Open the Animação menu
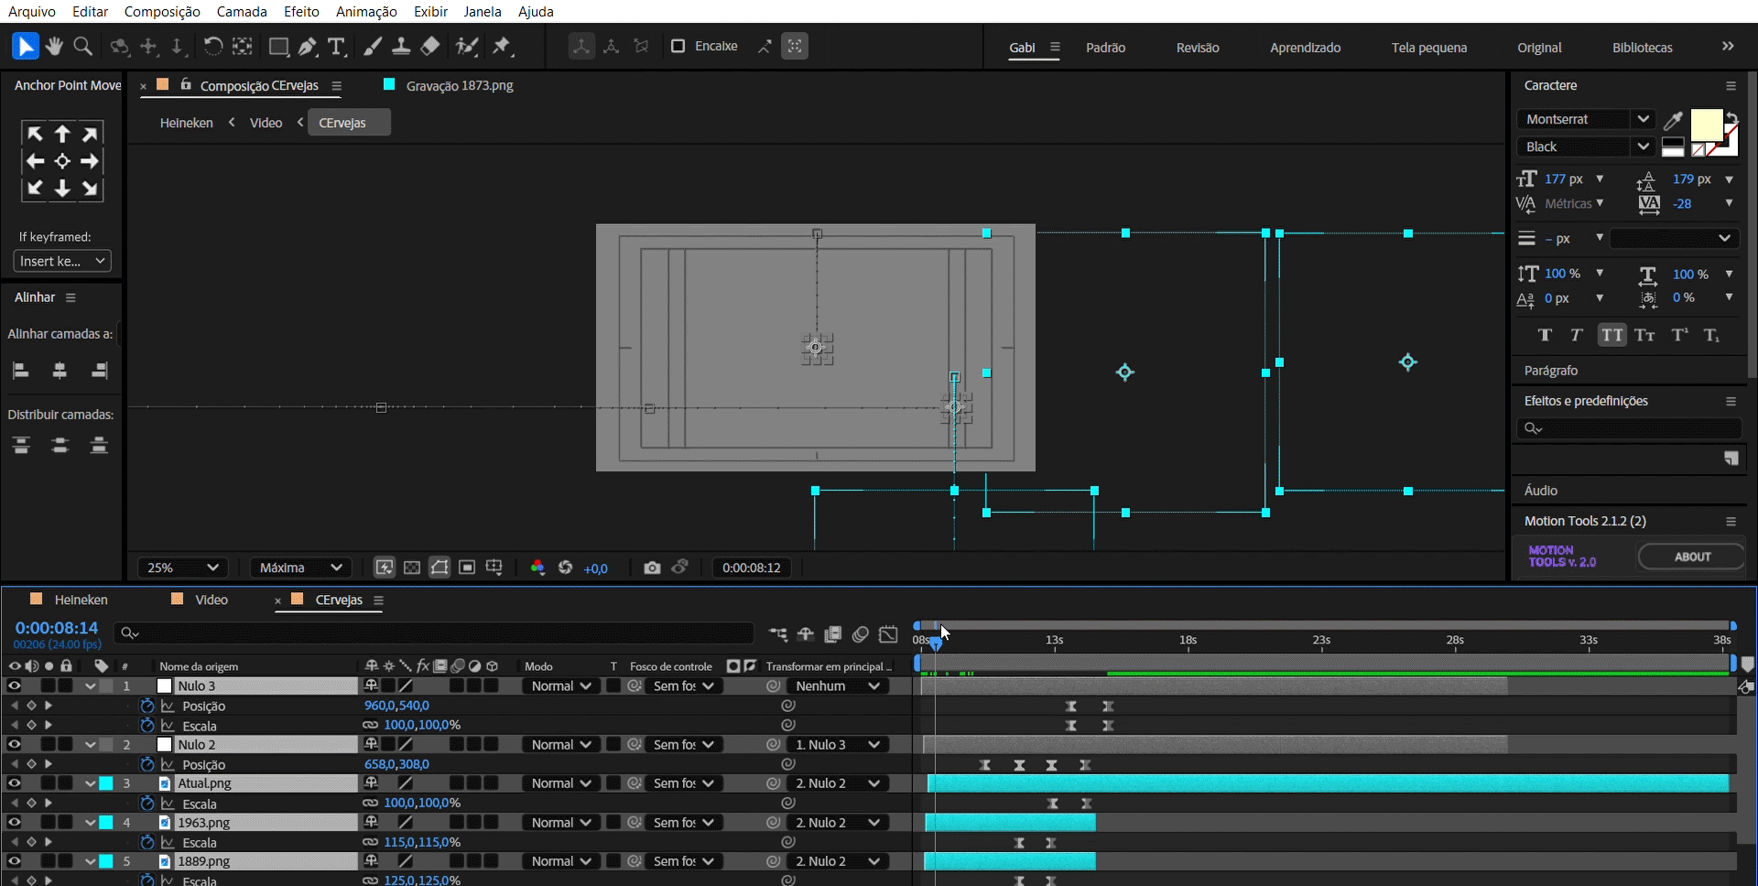Screen dimensions: 1758x886 pos(366,11)
